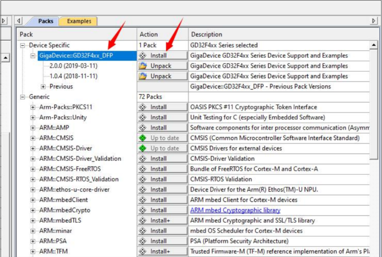382x257 pixels.
Task: Click the pack list vertical scrollbar thumb
Action: click(373, 104)
